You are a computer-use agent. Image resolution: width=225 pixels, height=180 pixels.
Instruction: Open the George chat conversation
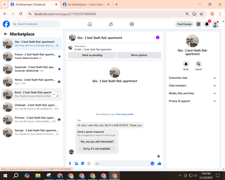31,132
